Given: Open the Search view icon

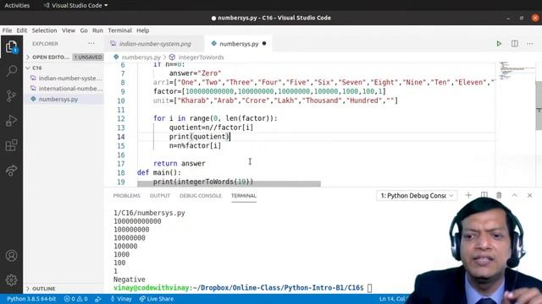Looking at the screenshot, I should pos(11,71).
